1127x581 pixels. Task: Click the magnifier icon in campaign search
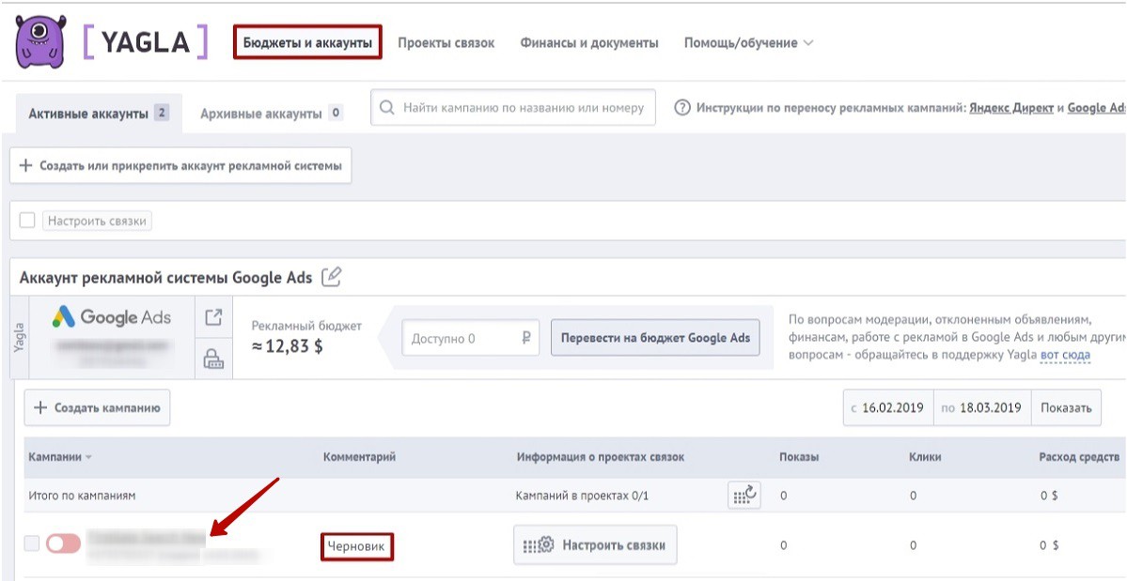point(387,108)
